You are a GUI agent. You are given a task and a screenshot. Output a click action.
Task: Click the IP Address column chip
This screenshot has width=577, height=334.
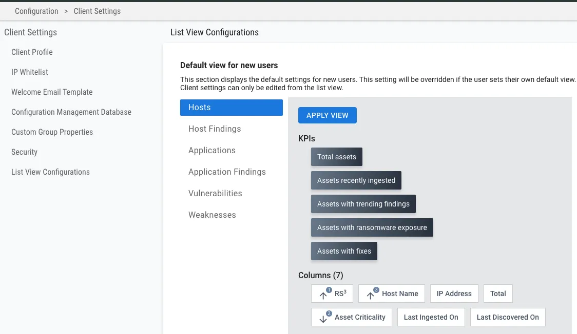click(x=454, y=294)
